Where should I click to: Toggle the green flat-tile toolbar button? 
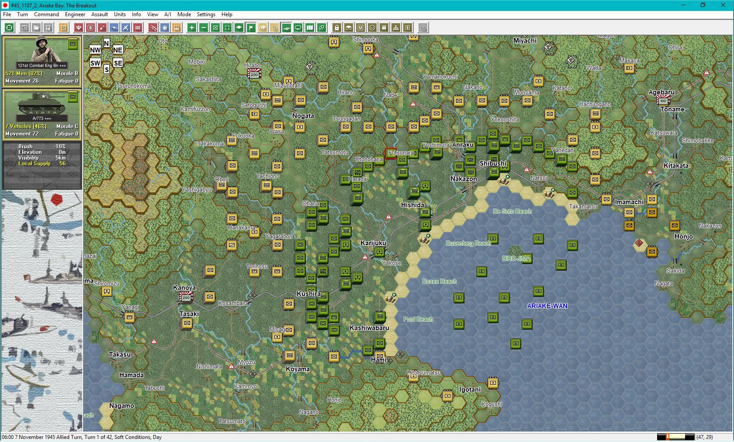[286, 28]
